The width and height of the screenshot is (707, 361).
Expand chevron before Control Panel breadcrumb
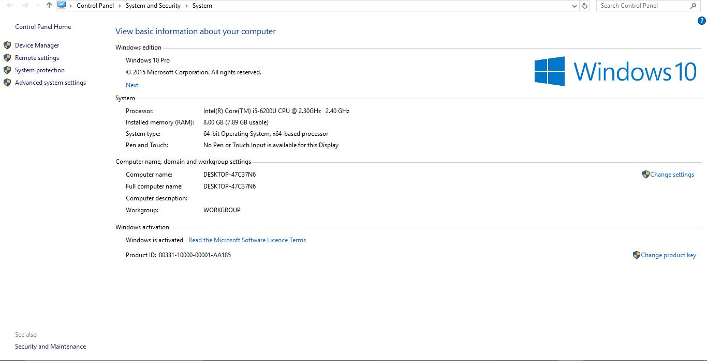[x=71, y=6]
